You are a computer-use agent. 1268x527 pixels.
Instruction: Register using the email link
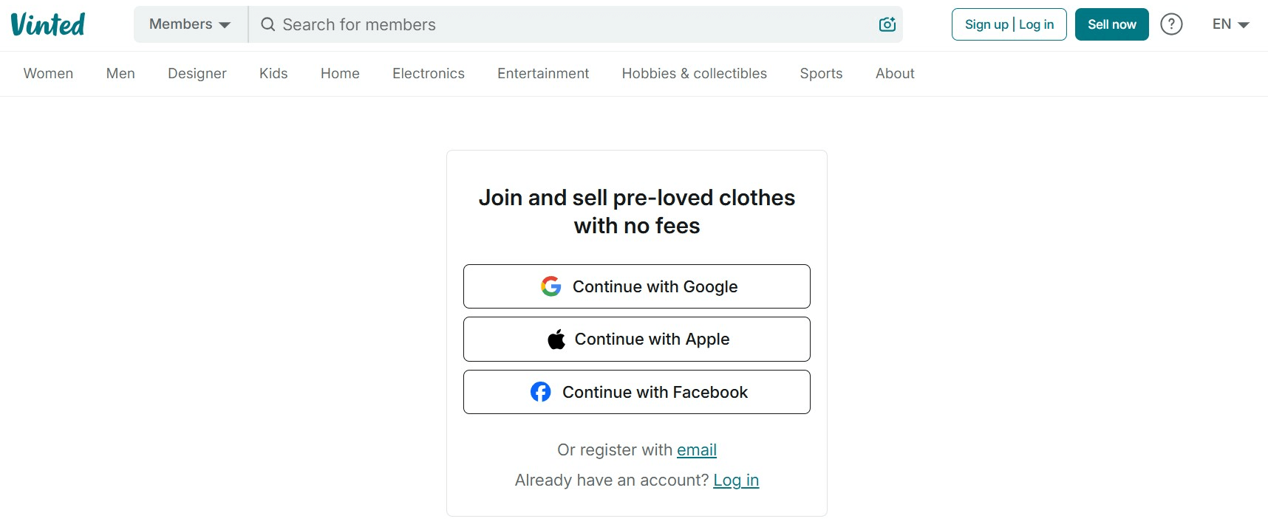pos(697,450)
